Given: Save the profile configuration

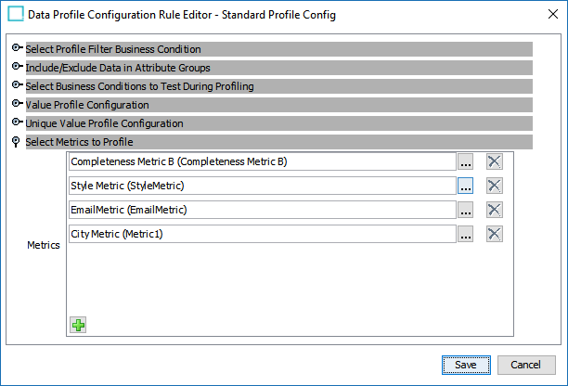Looking at the screenshot, I should [466, 365].
